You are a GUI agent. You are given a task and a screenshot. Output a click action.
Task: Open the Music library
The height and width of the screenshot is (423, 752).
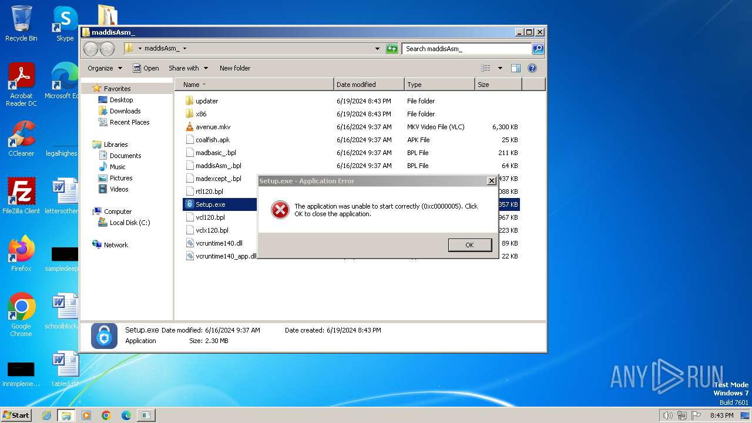117,167
